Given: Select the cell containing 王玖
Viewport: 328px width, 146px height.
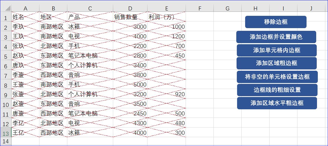Looking at the screenshot, I should [x=25, y=36].
